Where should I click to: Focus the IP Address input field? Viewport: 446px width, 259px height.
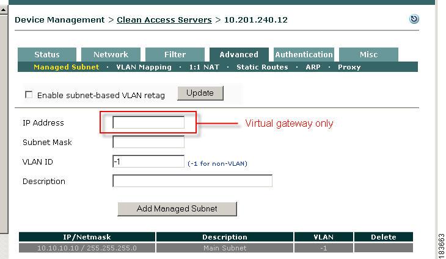[x=148, y=122]
